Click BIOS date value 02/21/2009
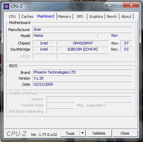The width and height of the screenshot is (143, 142). point(83,84)
